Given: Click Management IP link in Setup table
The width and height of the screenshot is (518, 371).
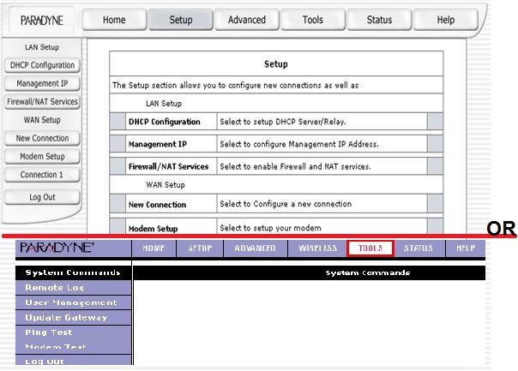Looking at the screenshot, I should [x=158, y=144].
